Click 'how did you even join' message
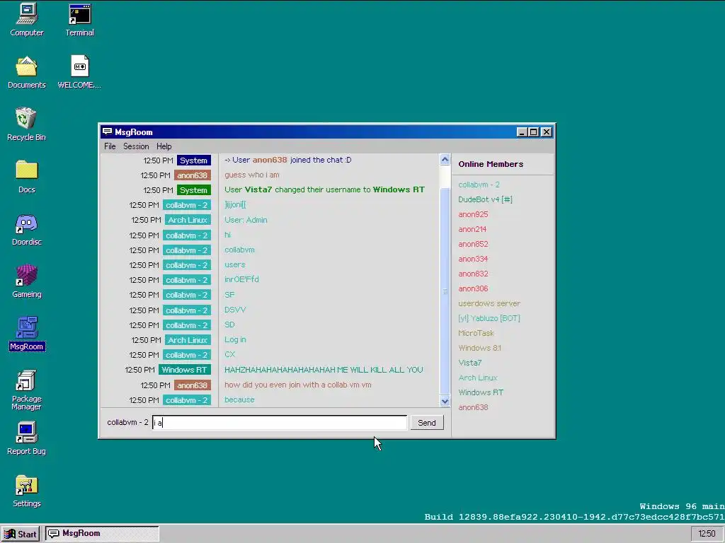725x543 pixels. (x=298, y=385)
